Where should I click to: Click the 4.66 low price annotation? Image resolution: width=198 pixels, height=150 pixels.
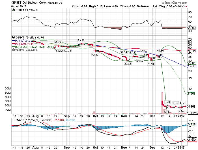tap(181, 111)
